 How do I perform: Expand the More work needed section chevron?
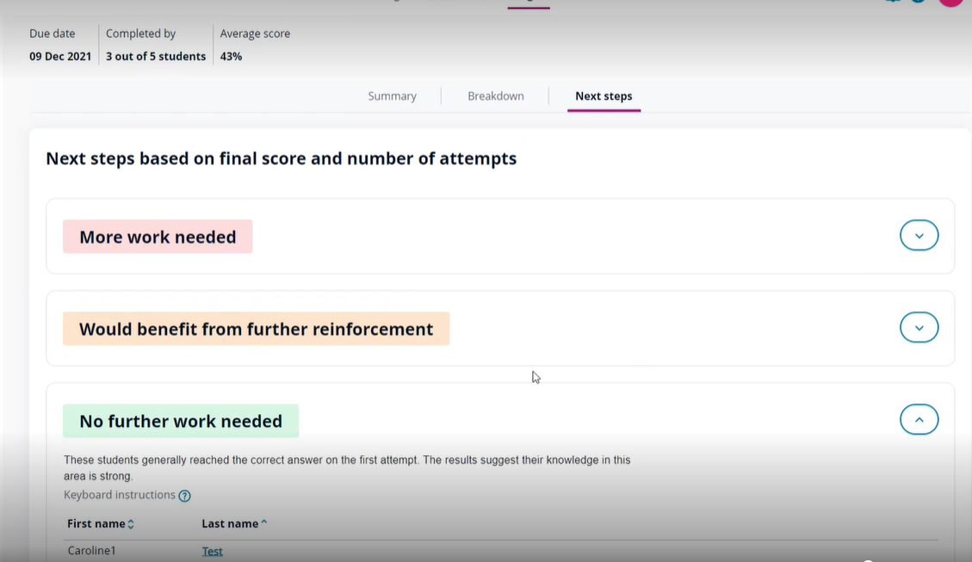tap(919, 236)
